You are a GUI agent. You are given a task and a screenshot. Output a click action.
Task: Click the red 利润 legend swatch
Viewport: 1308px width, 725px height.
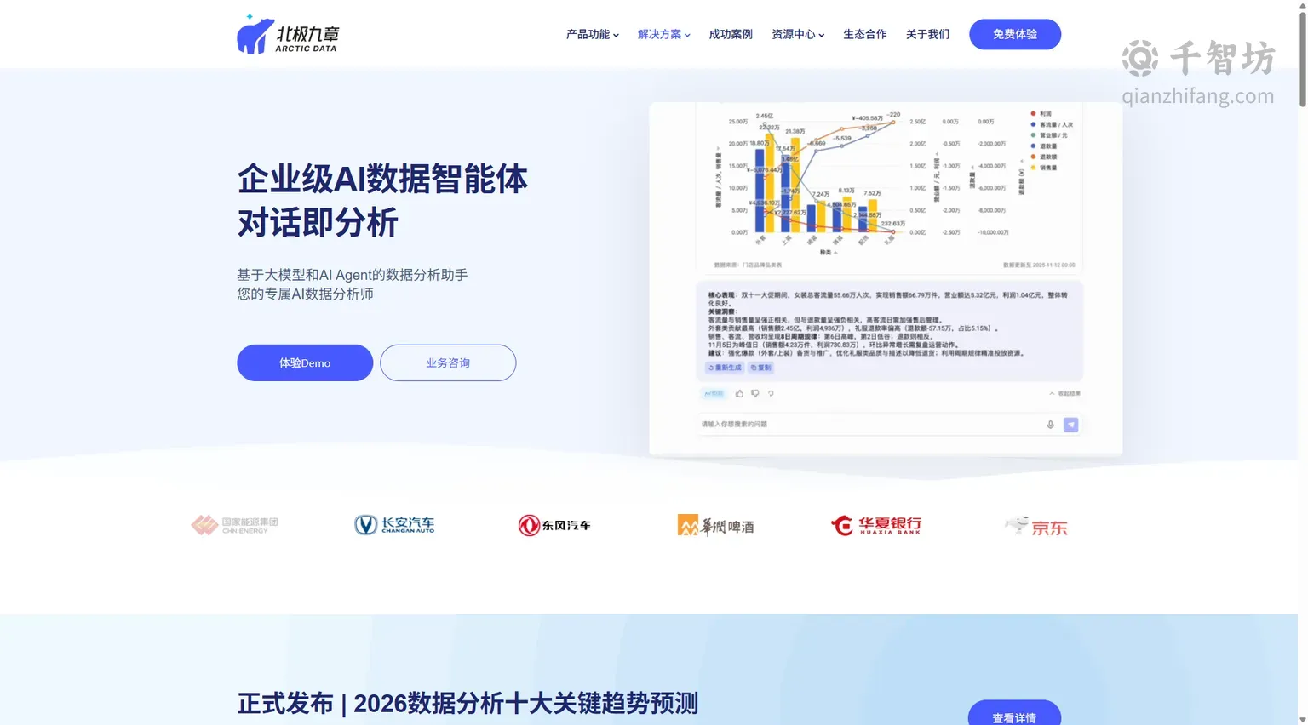tap(1033, 113)
